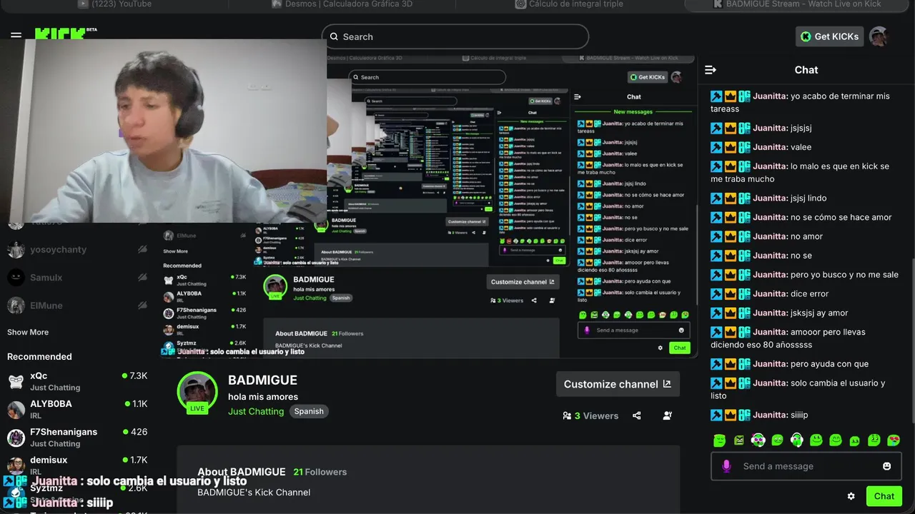Open demisux's avatar in Recommended list

pos(16,465)
